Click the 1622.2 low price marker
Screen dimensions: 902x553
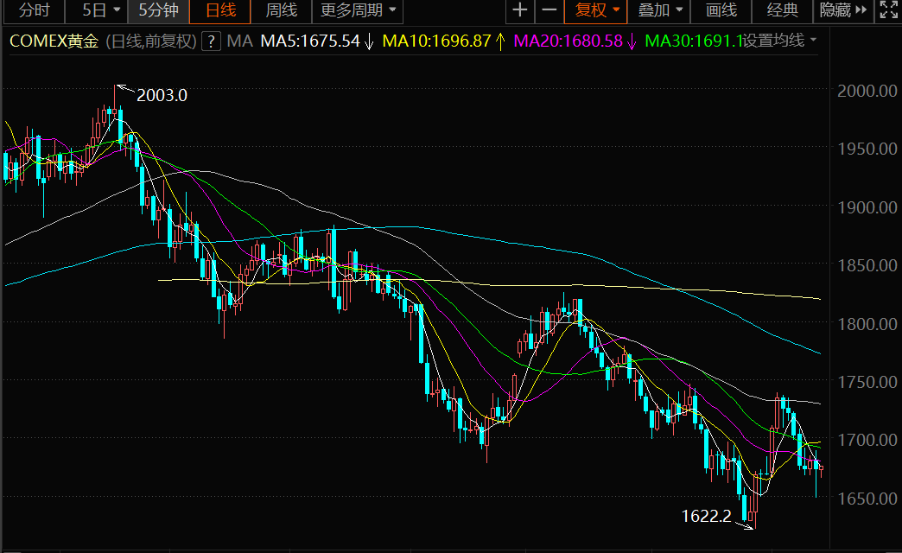(x=706, y=517)
